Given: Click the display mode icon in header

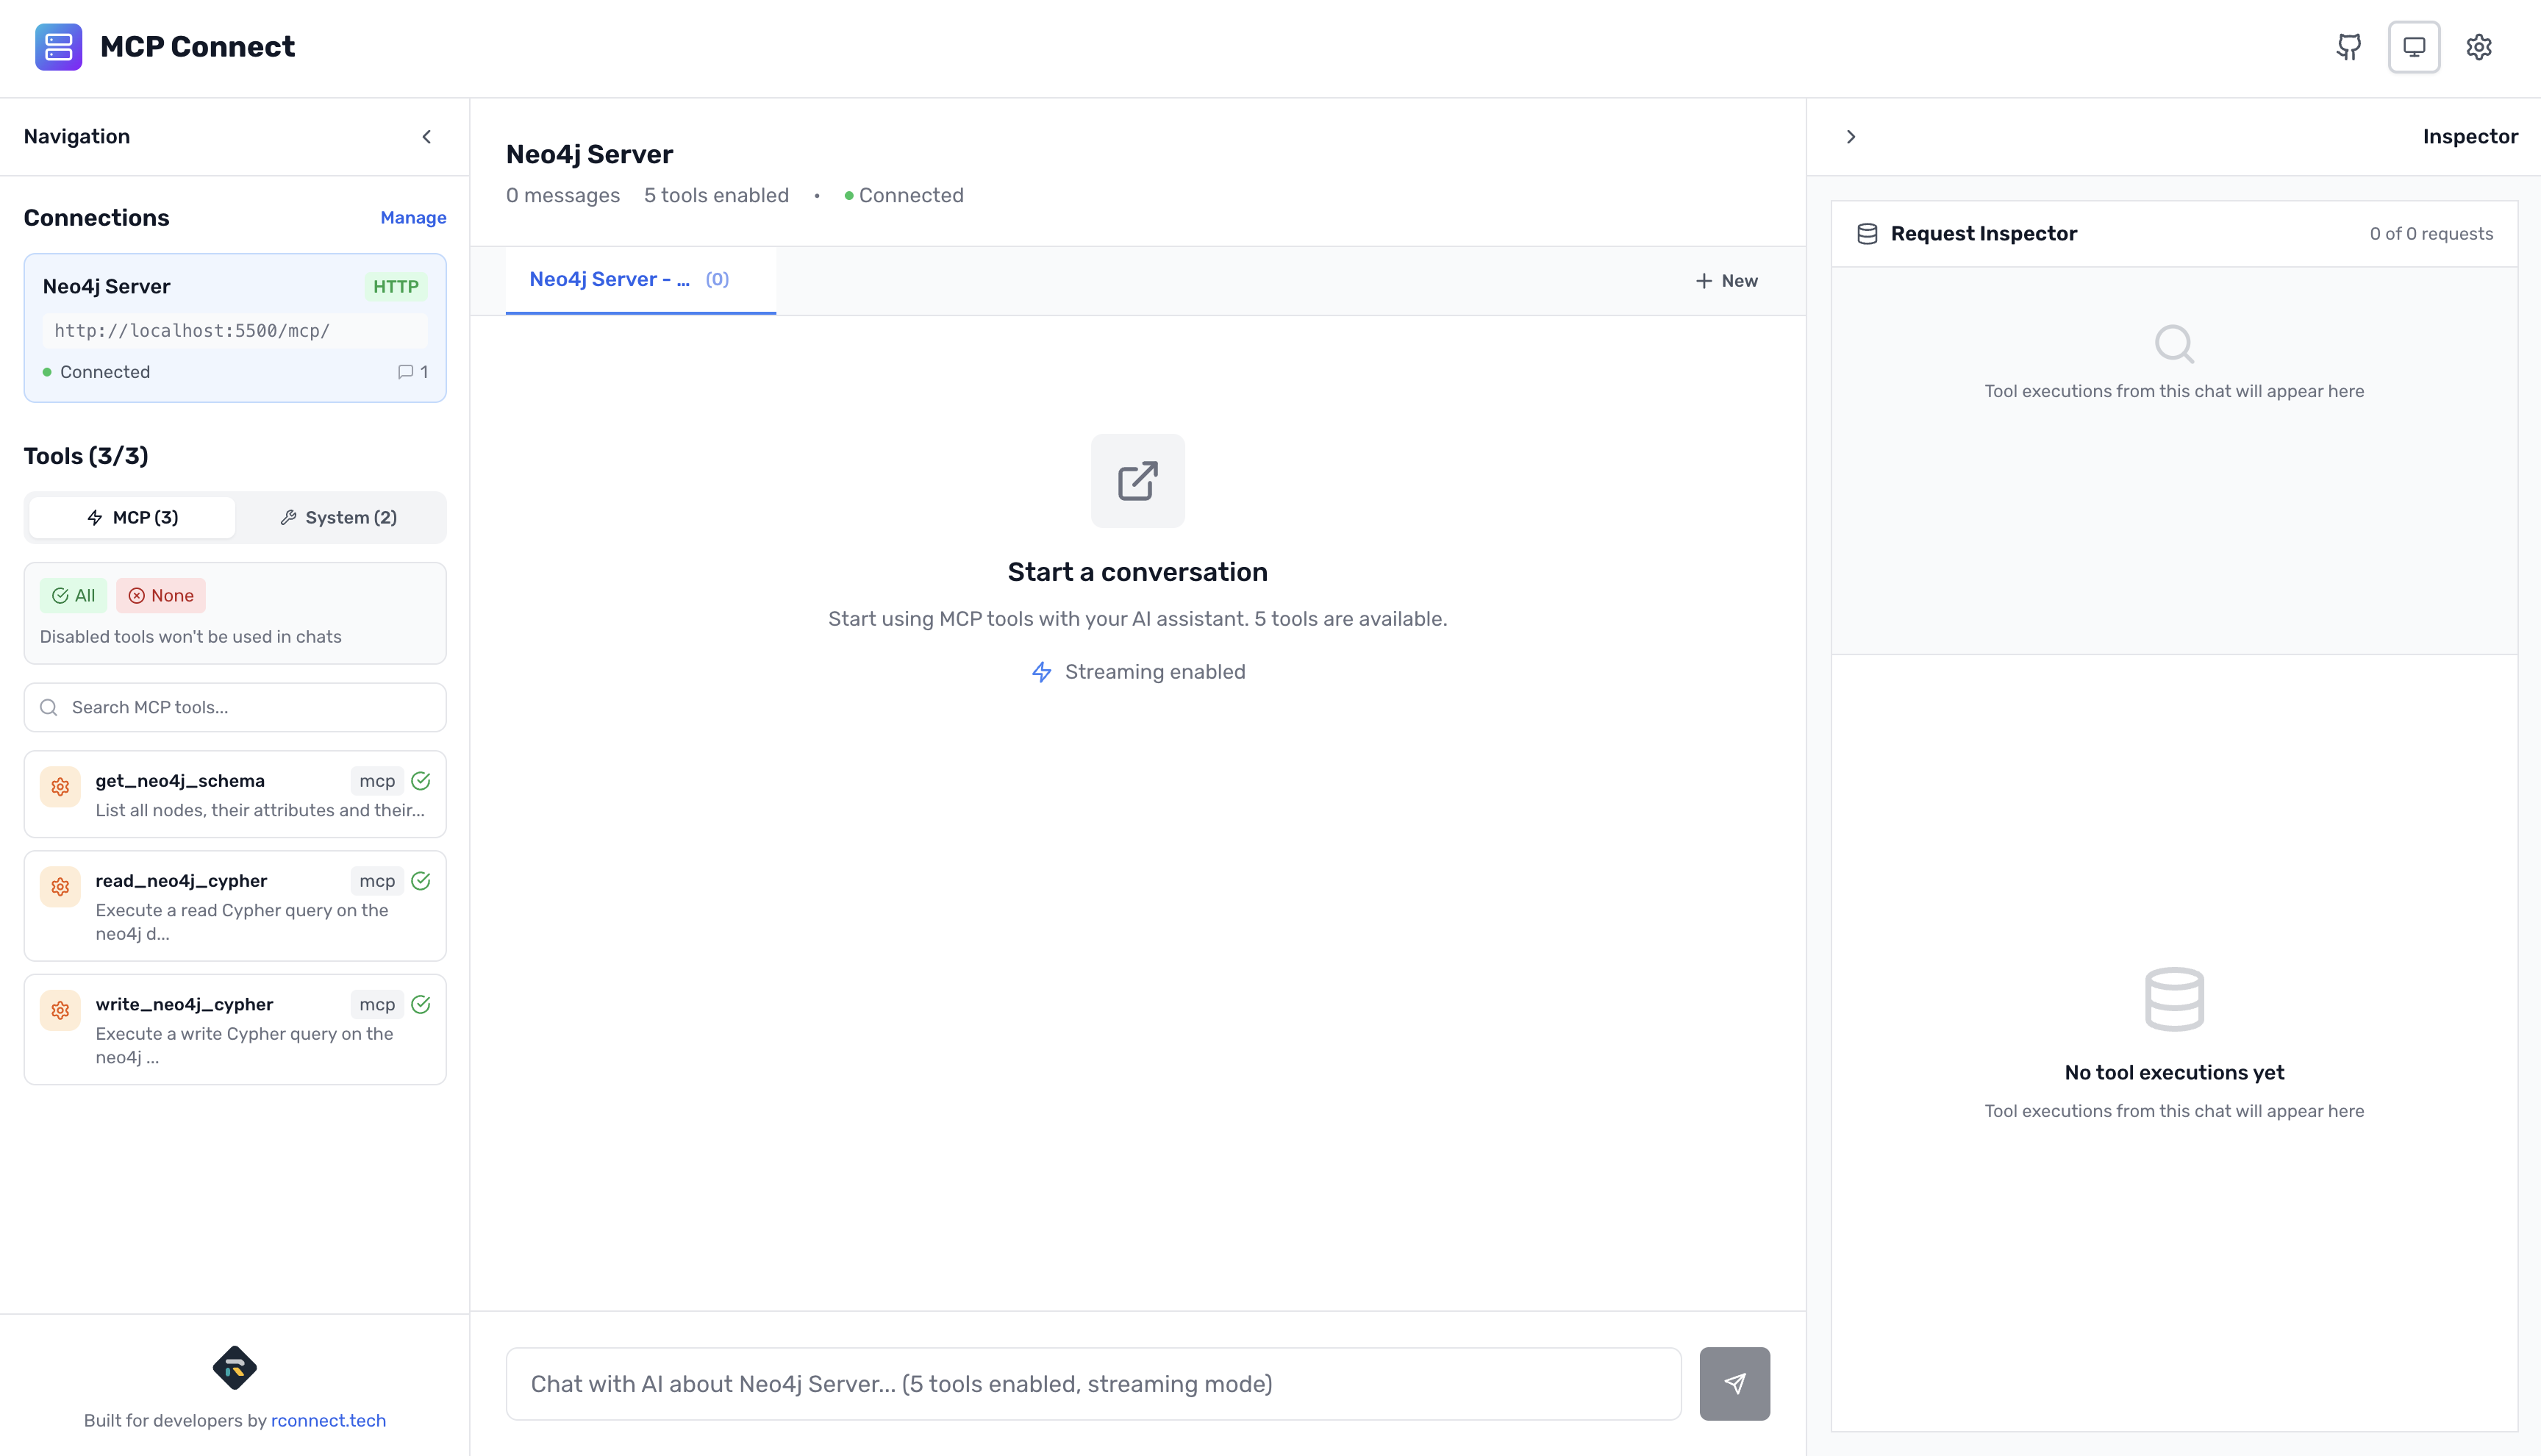Looking at the screenshot, I should pyautogui.click(x=2415, y=47).
